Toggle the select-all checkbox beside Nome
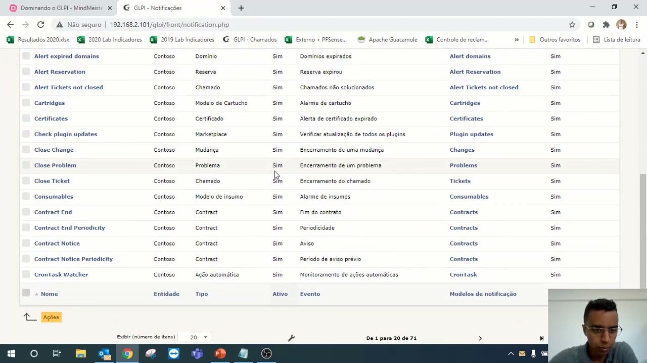The height and width of the screenshot is (363, 647). 26,293
